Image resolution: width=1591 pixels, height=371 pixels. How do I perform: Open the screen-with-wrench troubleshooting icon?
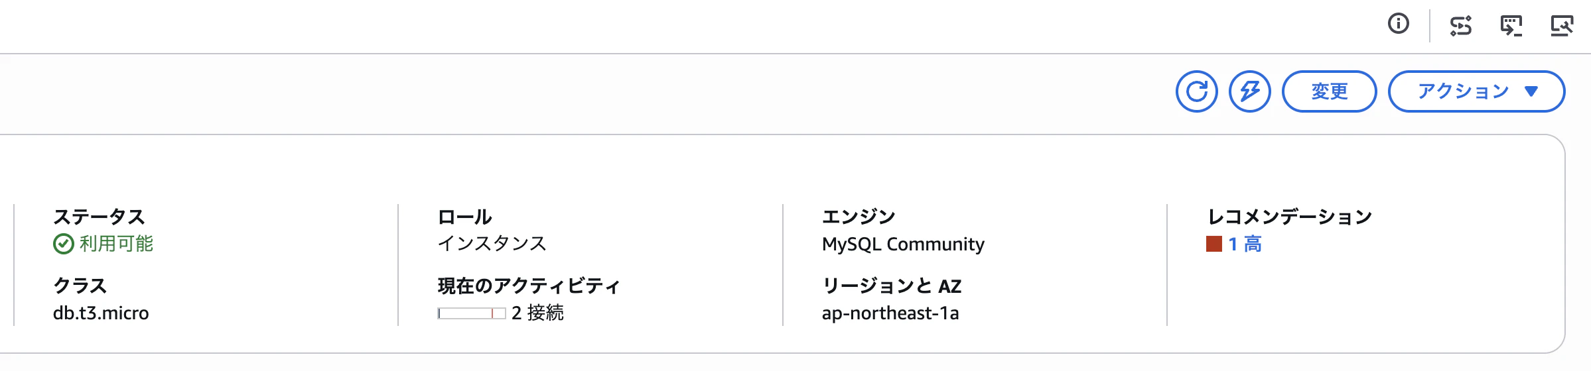tap(1562, 26)
